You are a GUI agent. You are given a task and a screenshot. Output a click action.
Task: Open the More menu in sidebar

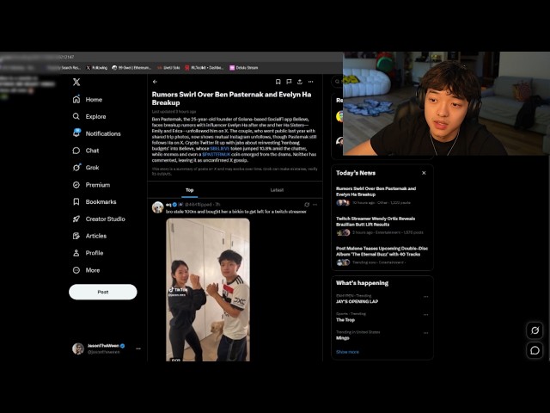[86, 270]
